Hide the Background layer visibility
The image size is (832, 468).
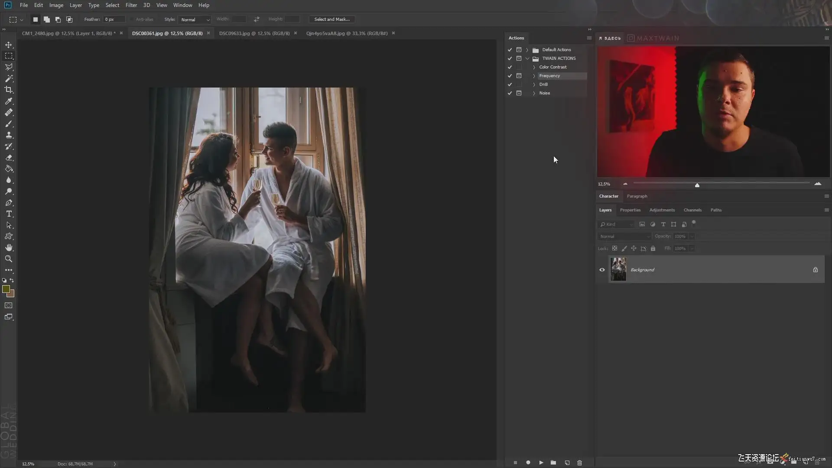tap(602, 270)
